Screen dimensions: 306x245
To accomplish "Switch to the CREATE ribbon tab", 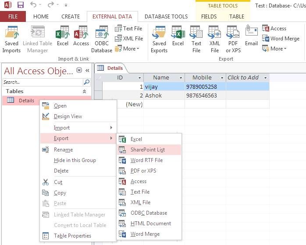I will click(71, 17).
